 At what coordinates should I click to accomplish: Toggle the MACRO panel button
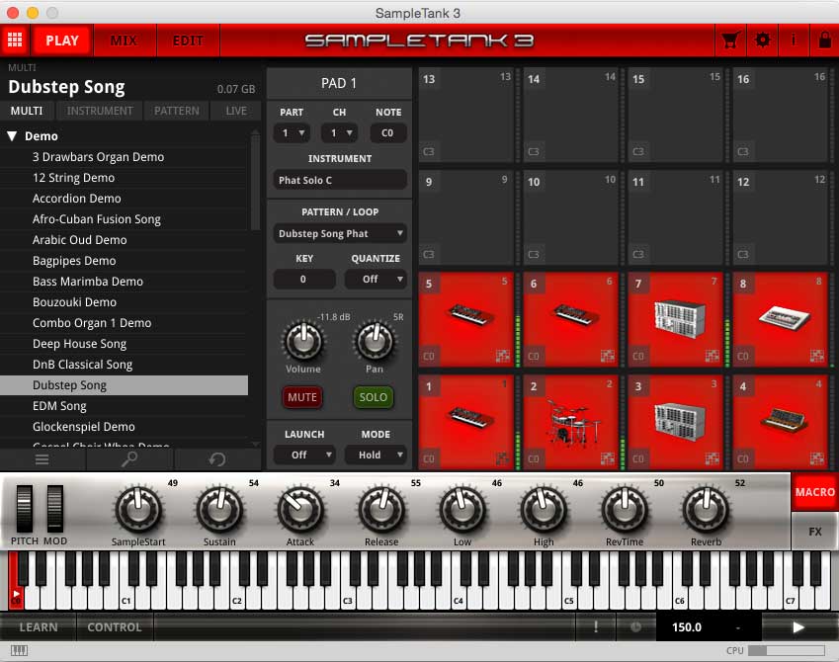tap(814, 492)
